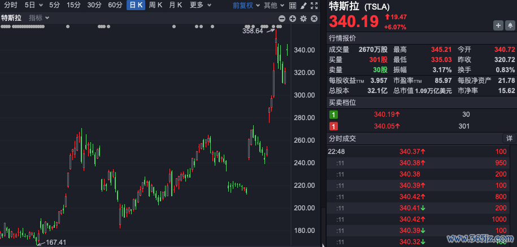Click the 358.64 high price marker
This screenshot has height=247, width=517.
coord(253,31)
